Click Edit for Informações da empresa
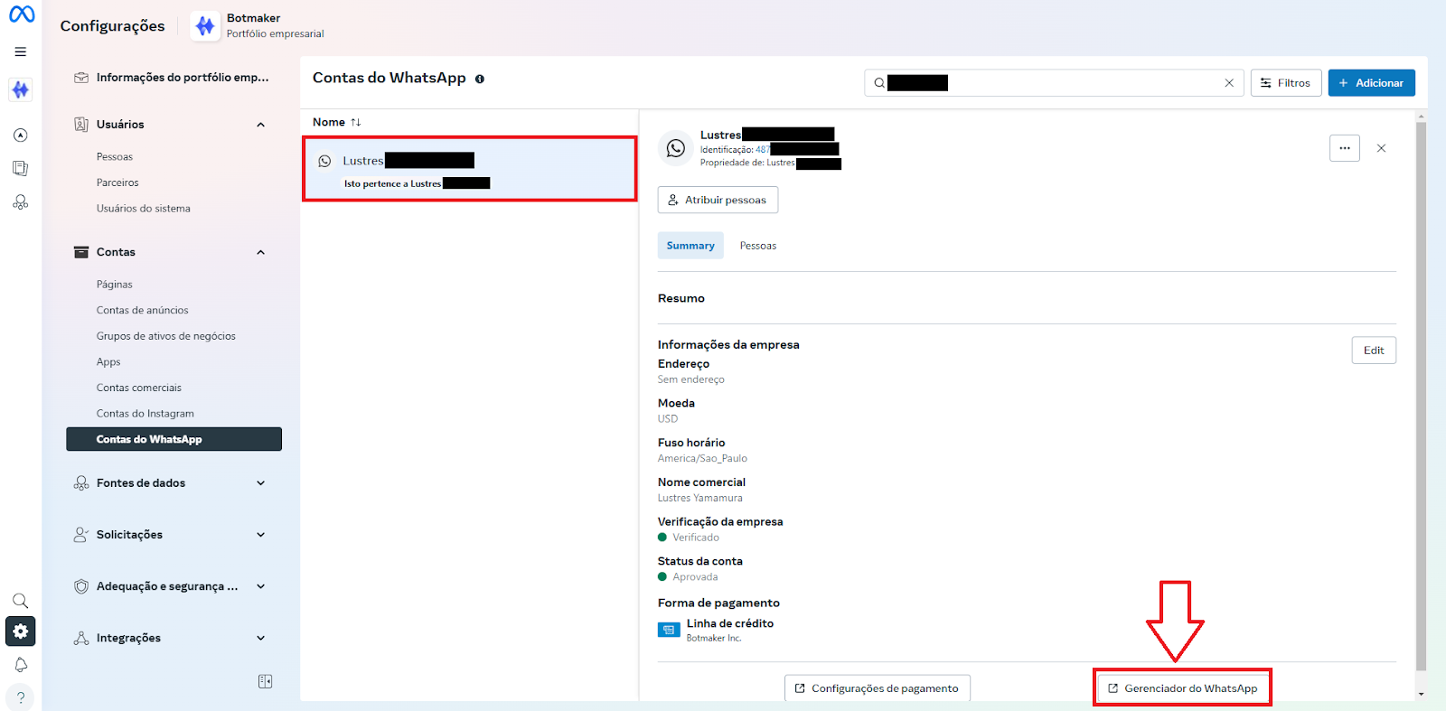1446x711 pixels. (1374, 351)
